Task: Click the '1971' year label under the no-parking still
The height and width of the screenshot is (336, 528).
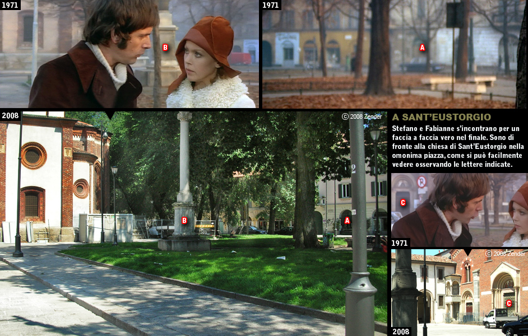Action: pos(400,243)
